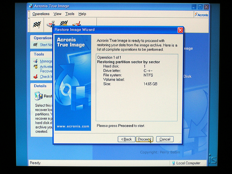This screenshot has width=232, height=174.
Task: Click the Restore icon in Details panel
Action: [39, 96]
